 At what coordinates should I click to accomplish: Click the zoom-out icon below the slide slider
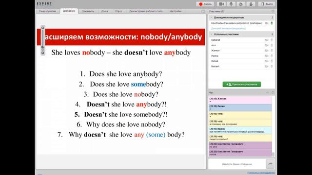tap(42, 53)
